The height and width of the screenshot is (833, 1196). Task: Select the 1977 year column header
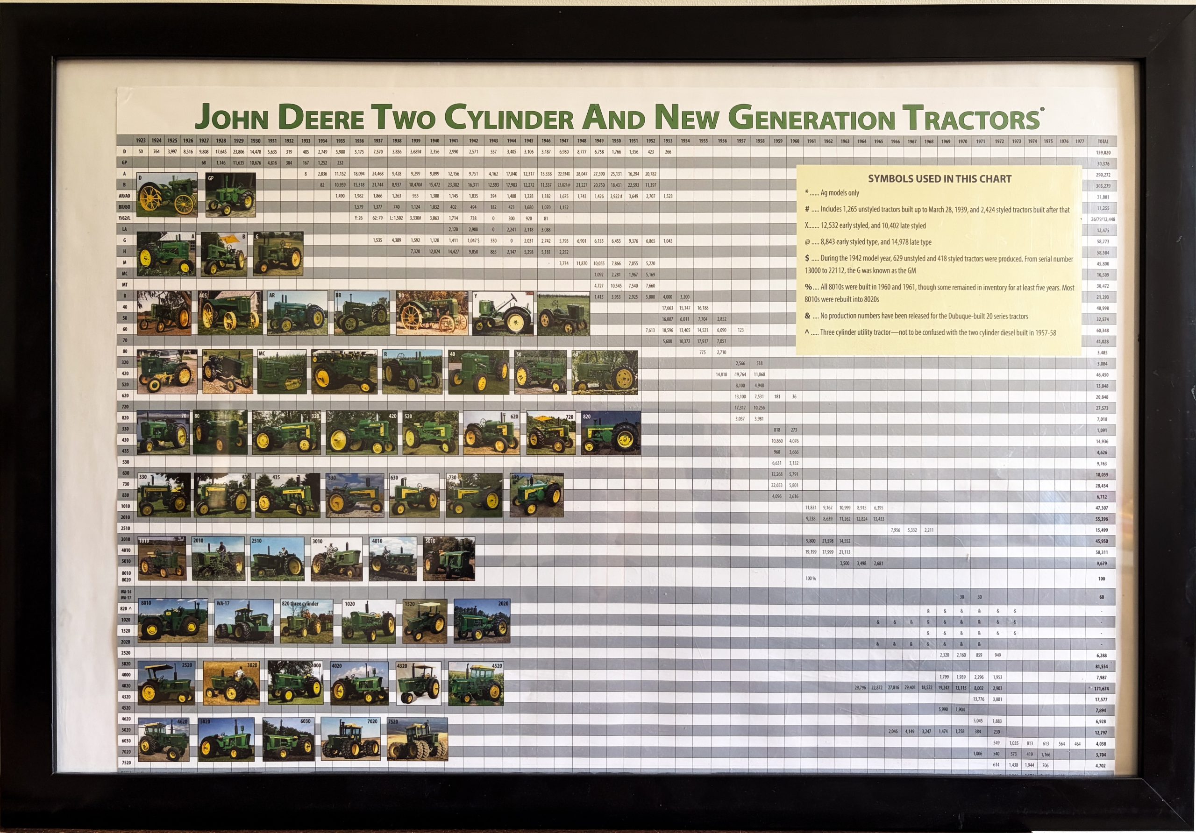1080,141
